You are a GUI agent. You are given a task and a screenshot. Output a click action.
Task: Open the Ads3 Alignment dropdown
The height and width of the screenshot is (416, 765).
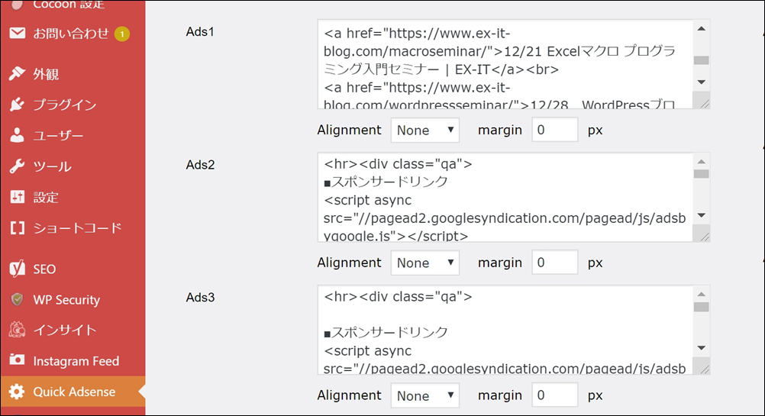(425, 395)
